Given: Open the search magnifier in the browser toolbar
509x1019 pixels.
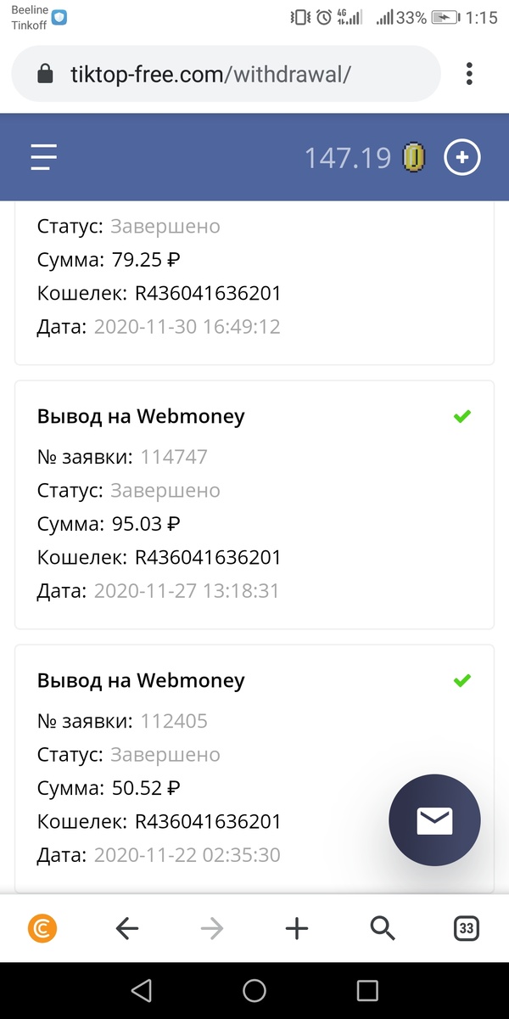Looking at the screenshot, I should [x=382, y=928].
